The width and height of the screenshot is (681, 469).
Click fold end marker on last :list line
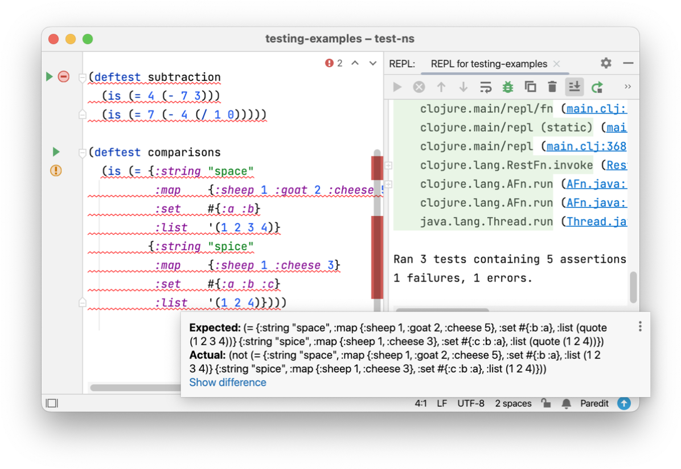click(x=82, y=303)
